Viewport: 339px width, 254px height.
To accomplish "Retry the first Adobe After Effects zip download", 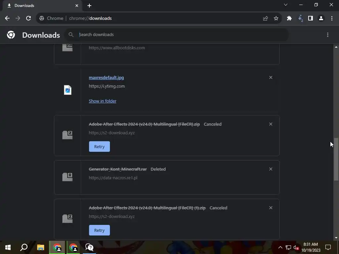I will click(x=99, y=147).
